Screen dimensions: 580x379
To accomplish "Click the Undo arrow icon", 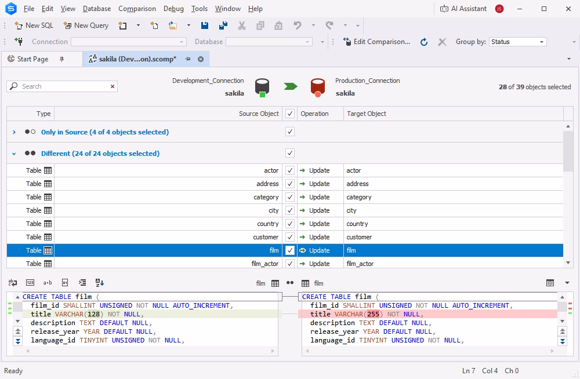I will click(298, 25).
